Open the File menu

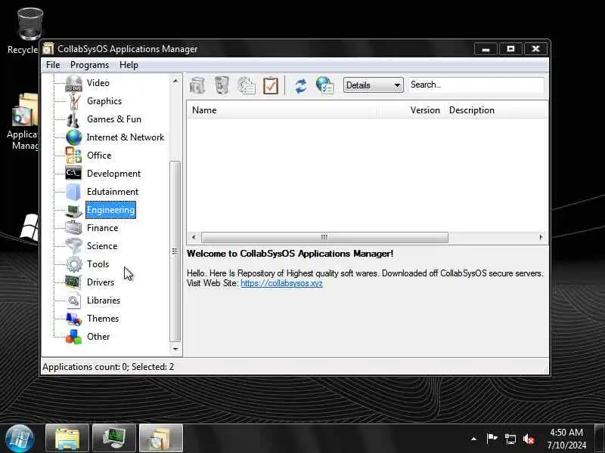pyautogui.click(x=53, y=65)
